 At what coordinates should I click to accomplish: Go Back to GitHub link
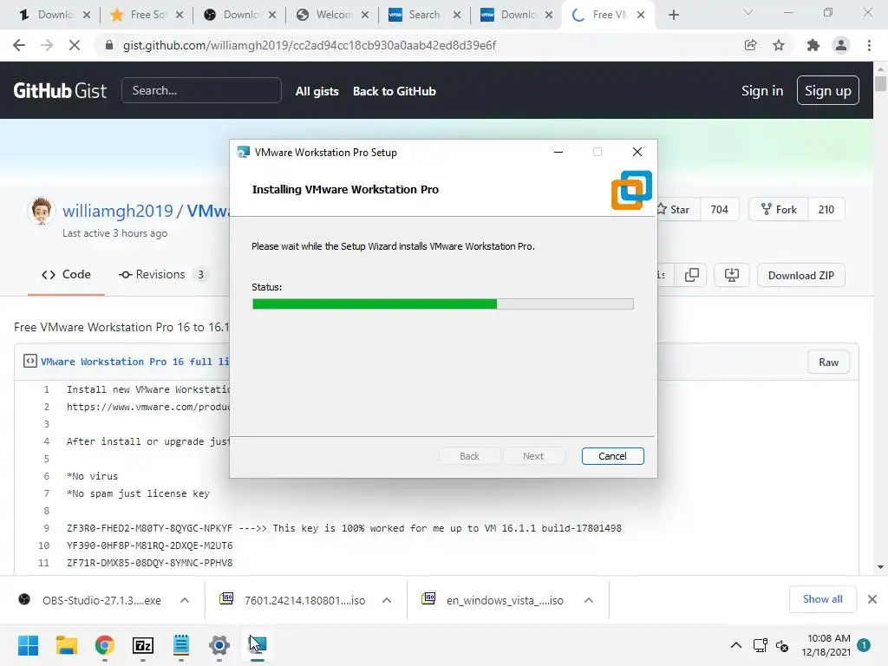pyautogui.click(x=395, y=91)
